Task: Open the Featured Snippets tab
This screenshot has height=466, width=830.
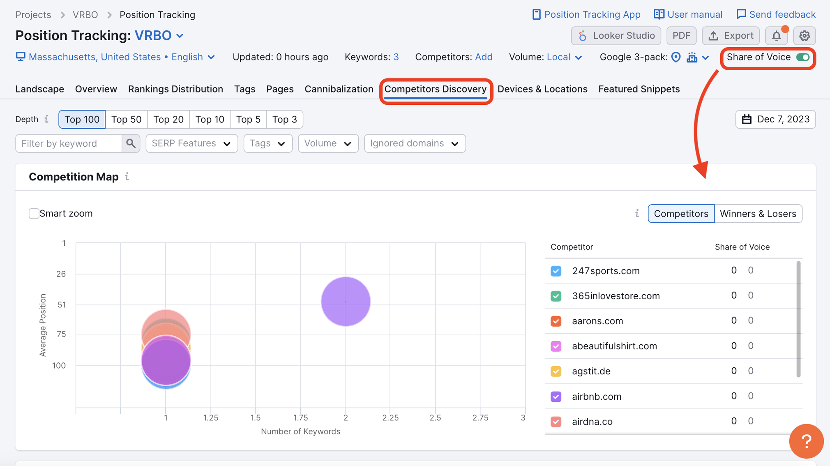Action: pyautogui.click(x=639, y=89)
